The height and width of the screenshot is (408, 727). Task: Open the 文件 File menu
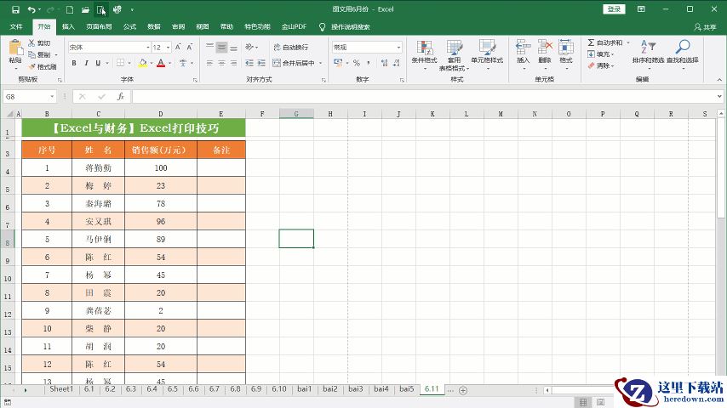pos(16,27)
